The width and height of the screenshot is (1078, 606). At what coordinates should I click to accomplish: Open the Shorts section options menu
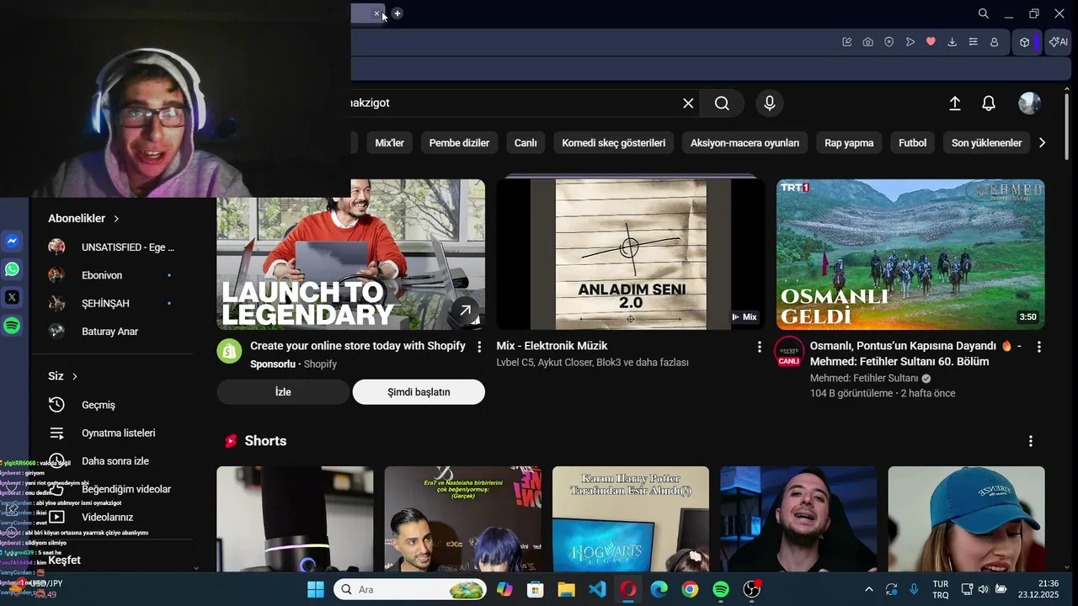[1030, 441]
